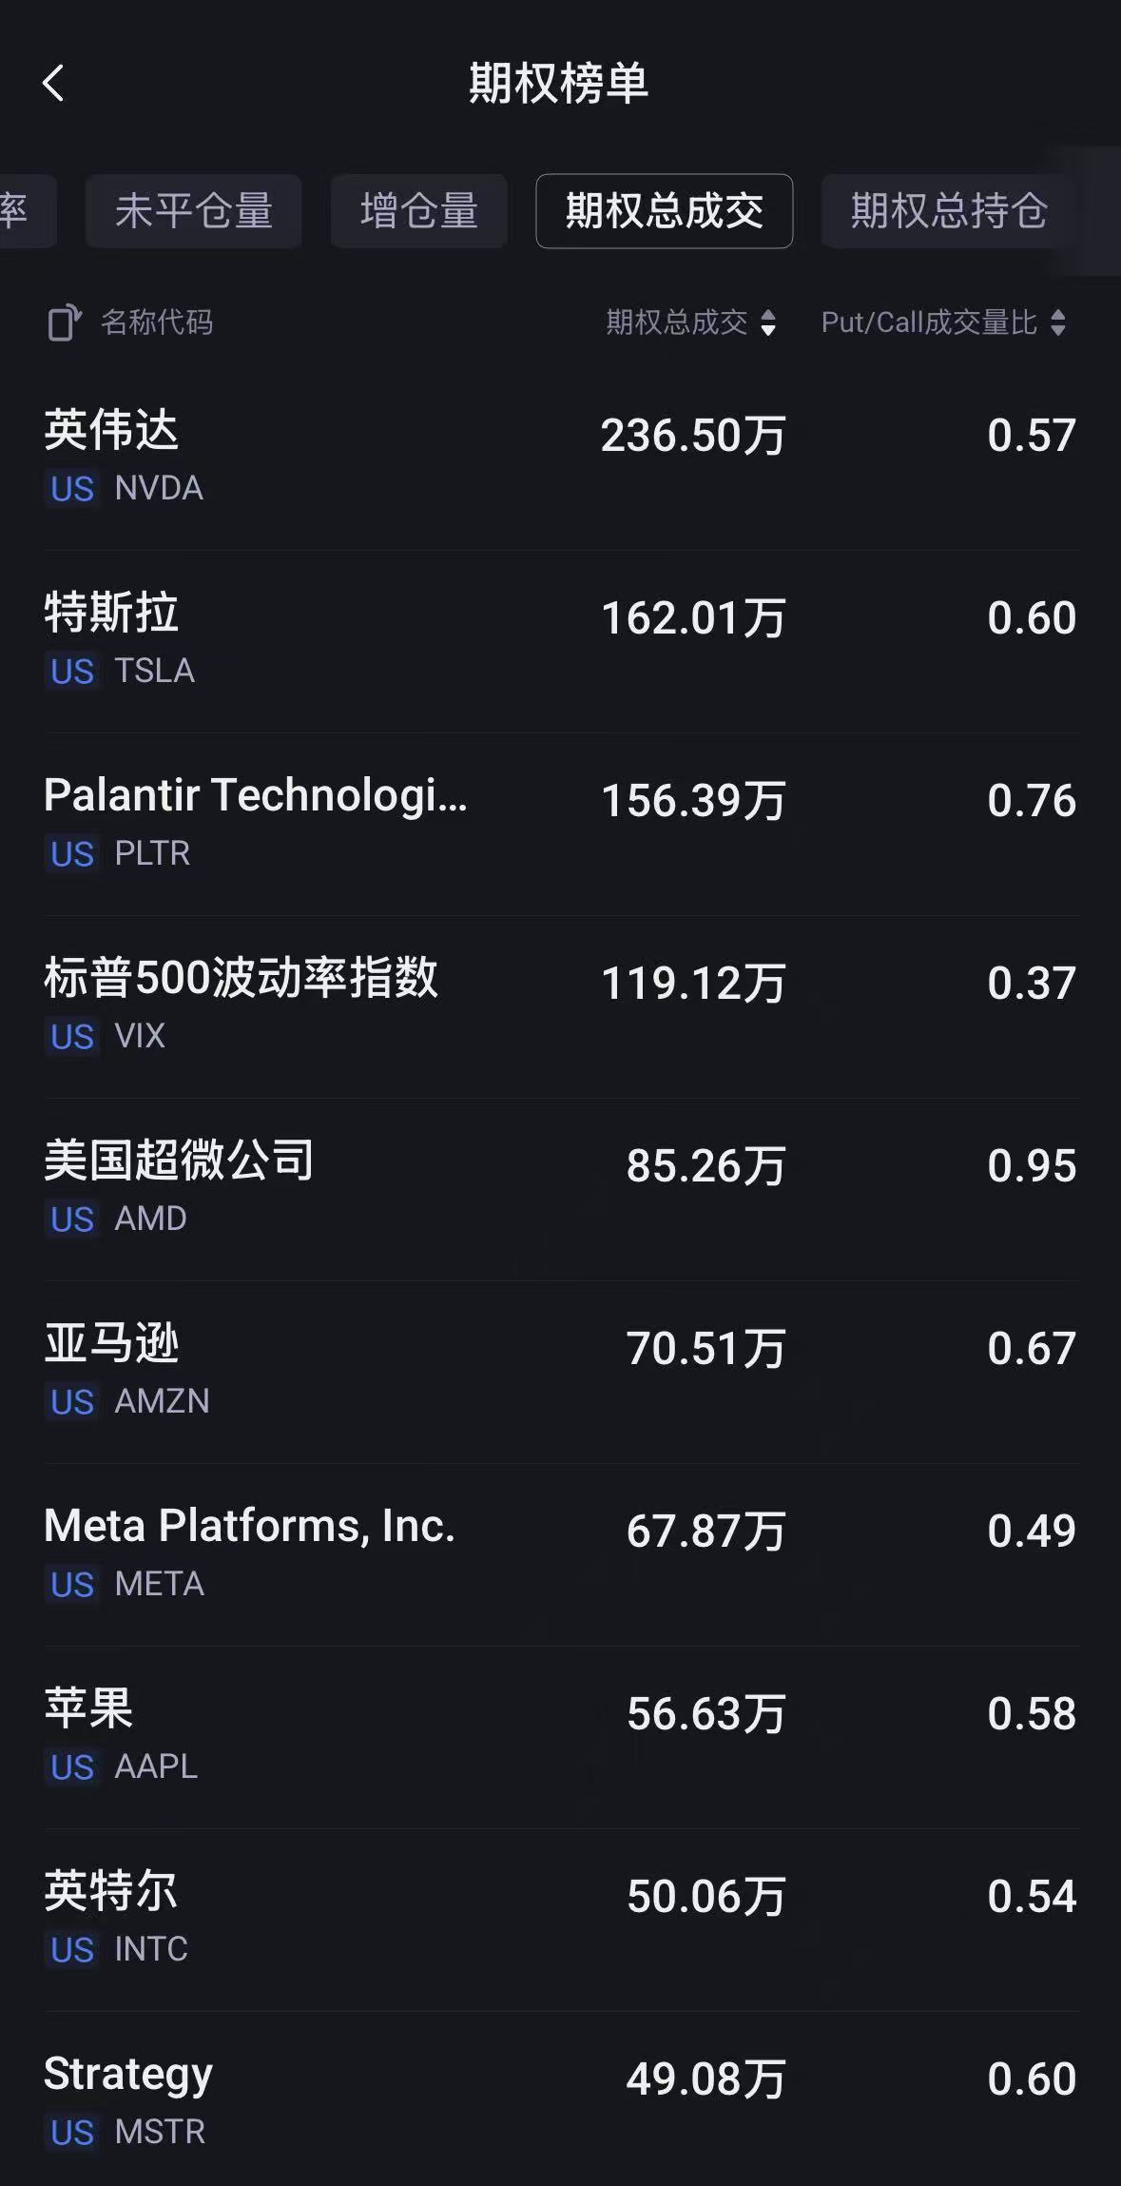
Task: Tap the back arrow icon
Action: tap(53, 83)
